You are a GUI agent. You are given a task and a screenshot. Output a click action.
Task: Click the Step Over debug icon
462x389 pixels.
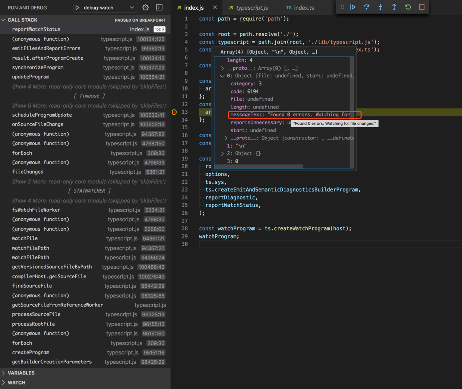coord(367,7)
